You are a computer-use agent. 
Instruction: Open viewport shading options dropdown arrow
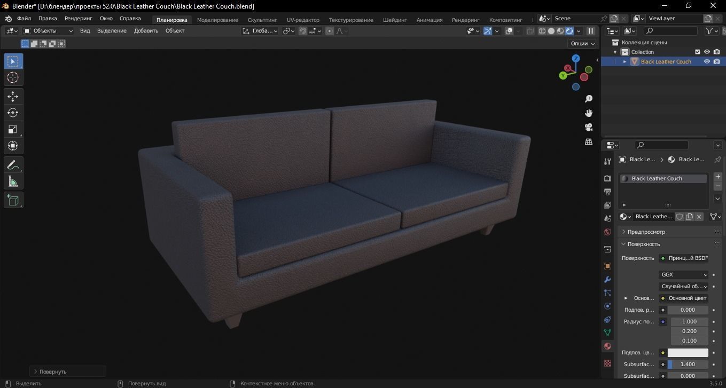(x=579, y=31)
